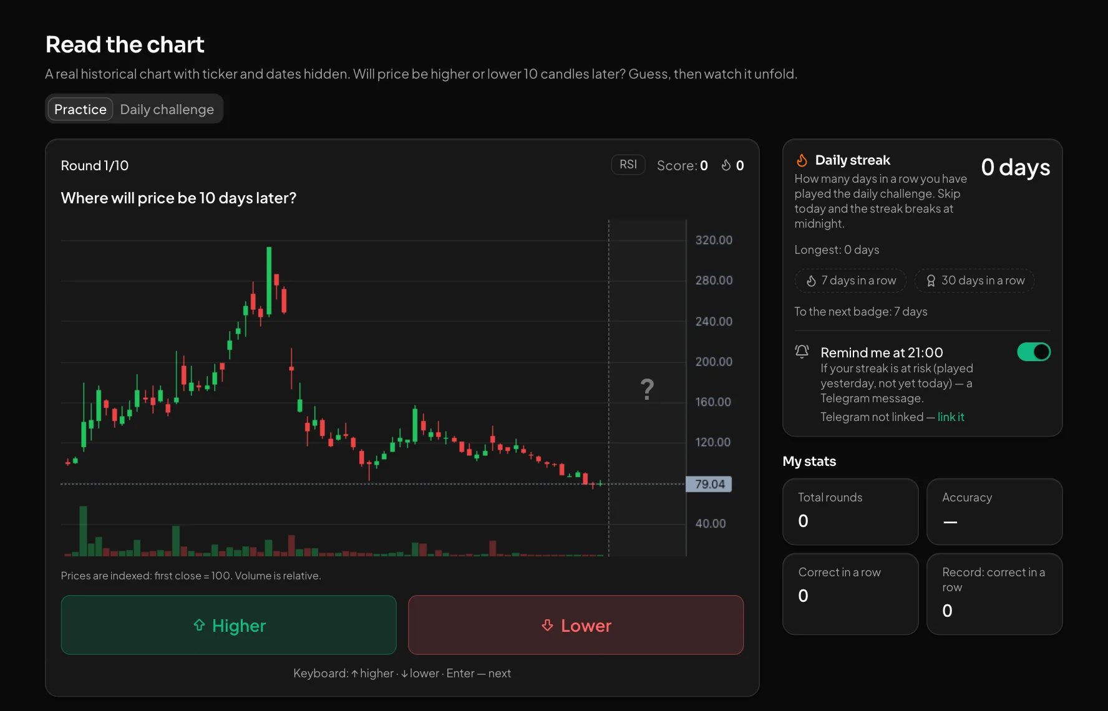This screenshot has height=711, width=1108.
Task: Click the Correct in a row stat card
Action: pyautogui.click(x=850, y=594)
